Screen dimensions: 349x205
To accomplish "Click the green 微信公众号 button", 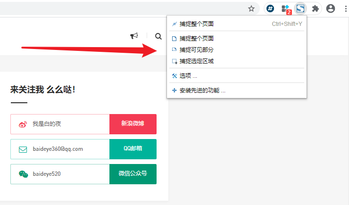I will pyautogui.click(x=133, y=174).
